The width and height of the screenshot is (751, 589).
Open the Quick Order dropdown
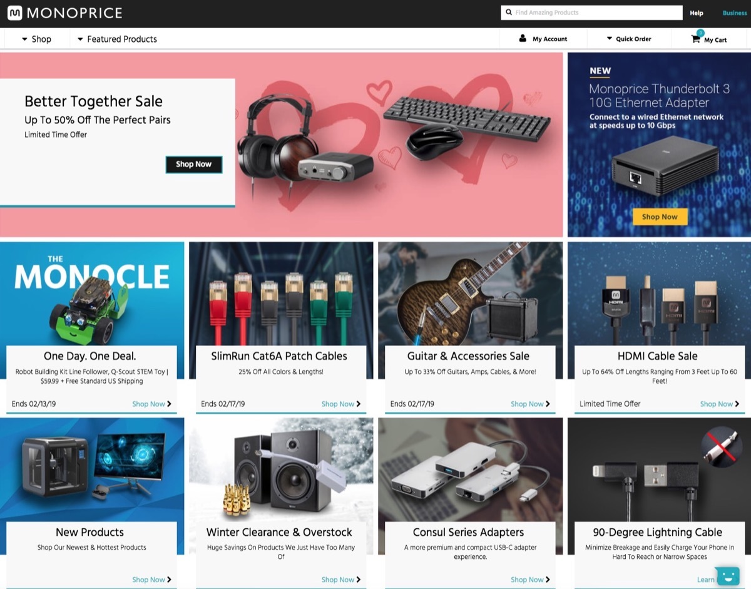pos(630,38)
